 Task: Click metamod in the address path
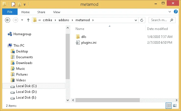pos(83,20)
